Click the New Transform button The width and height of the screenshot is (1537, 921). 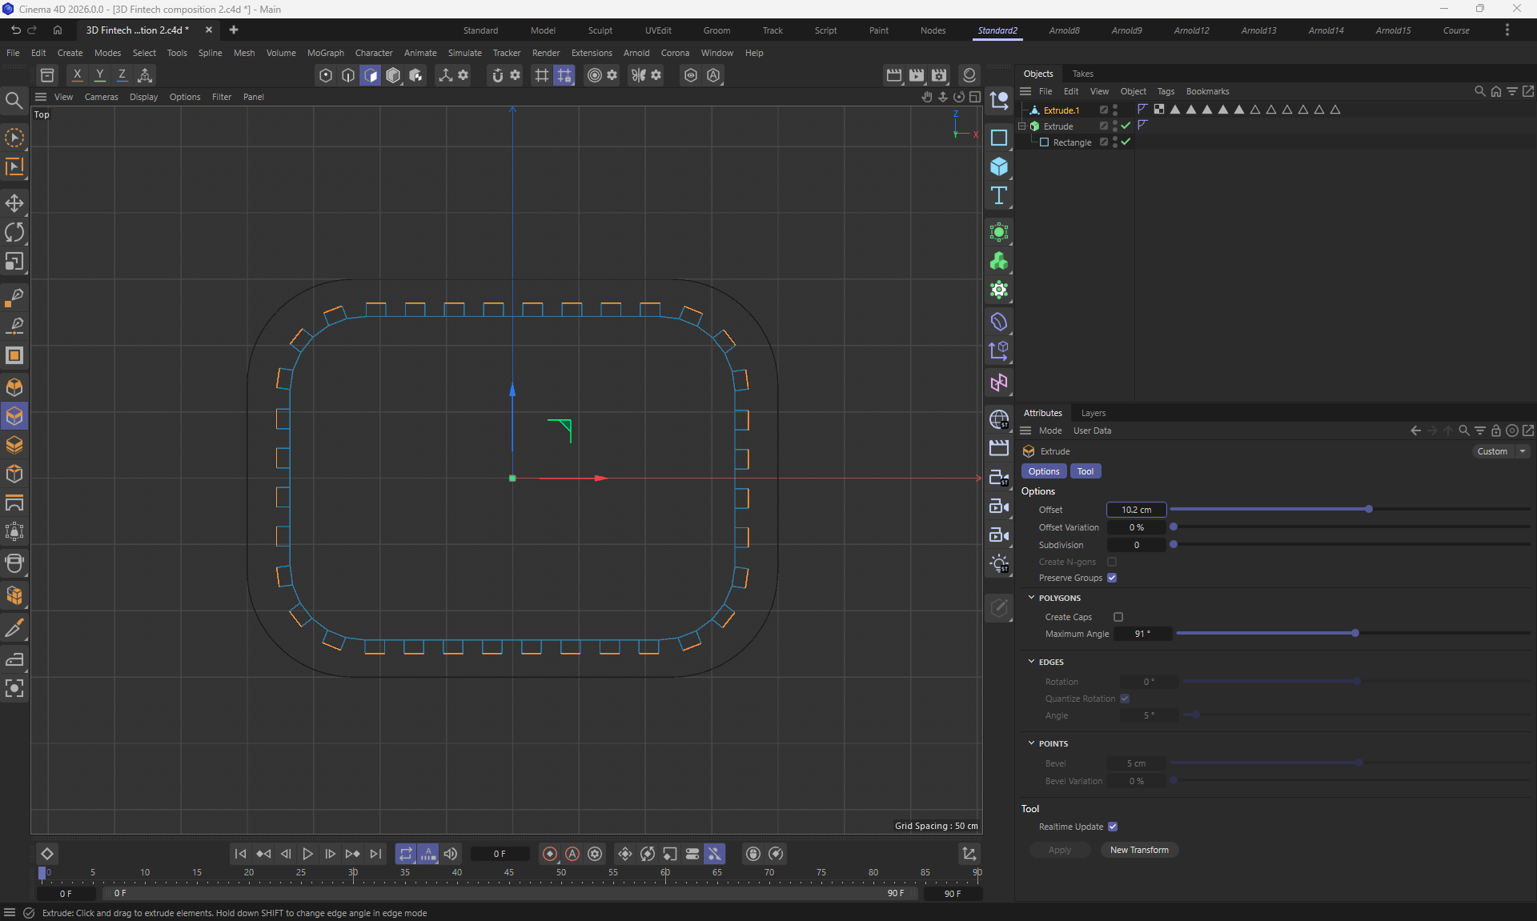[x=1138, y=850]
